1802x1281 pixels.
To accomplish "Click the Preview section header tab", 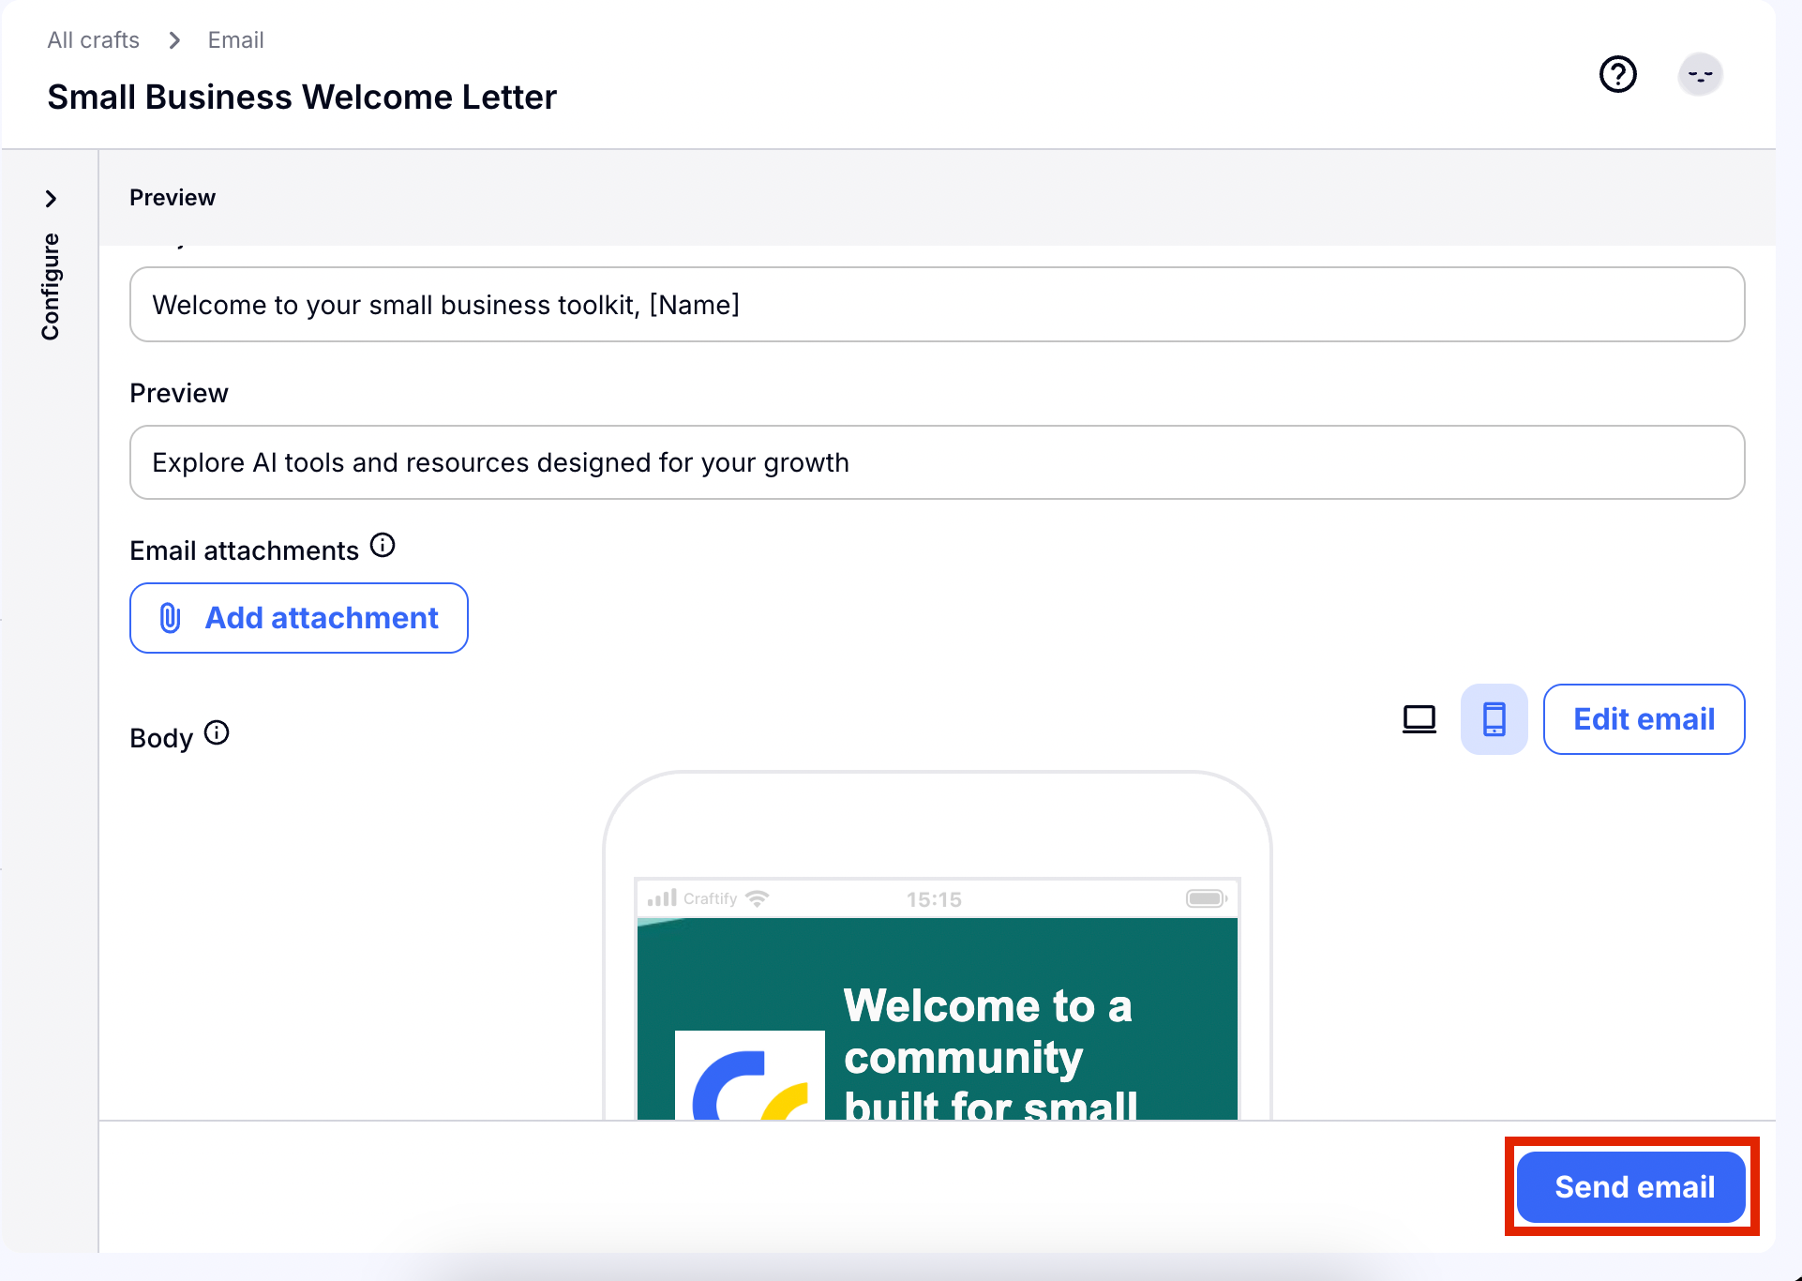I will pyautogui.click(x=173, y=198).
